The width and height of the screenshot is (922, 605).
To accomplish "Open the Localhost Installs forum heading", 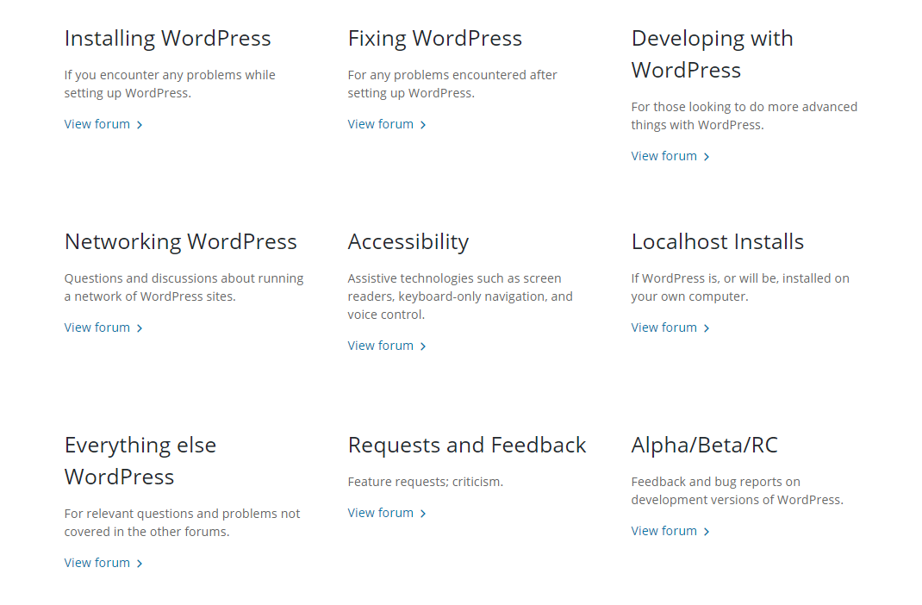I will (x=718, y=242).
